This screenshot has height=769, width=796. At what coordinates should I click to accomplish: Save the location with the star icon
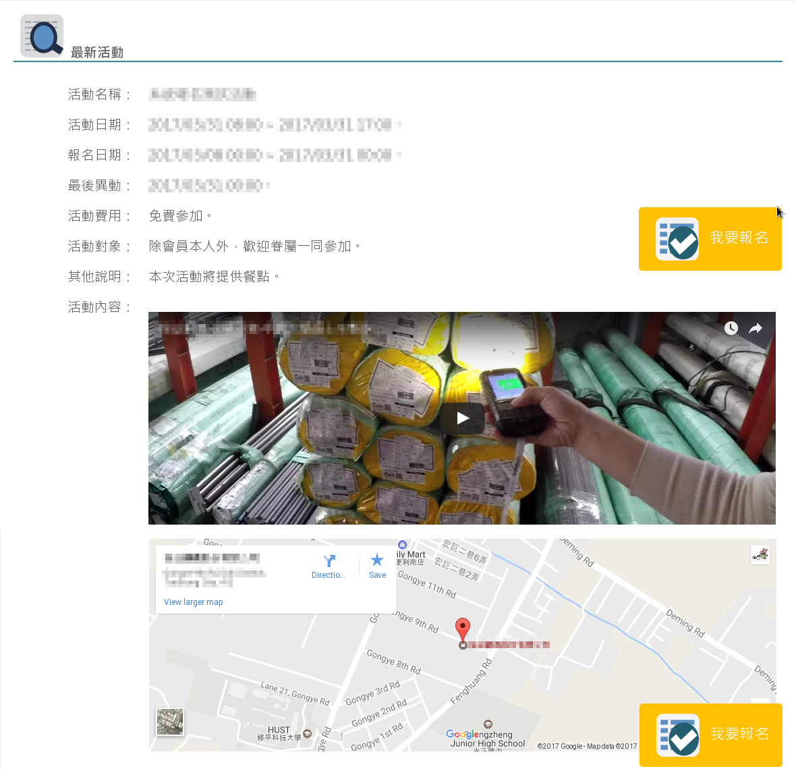tap(377, 567)
